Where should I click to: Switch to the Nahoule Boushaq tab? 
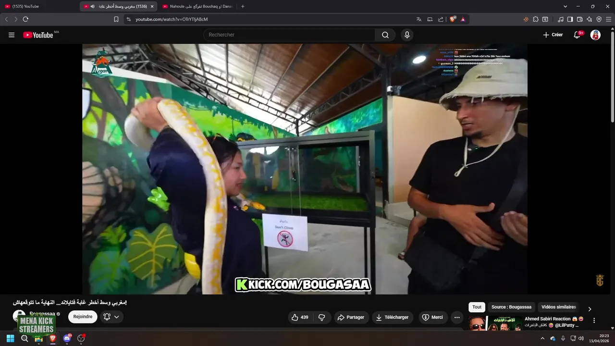197,6
